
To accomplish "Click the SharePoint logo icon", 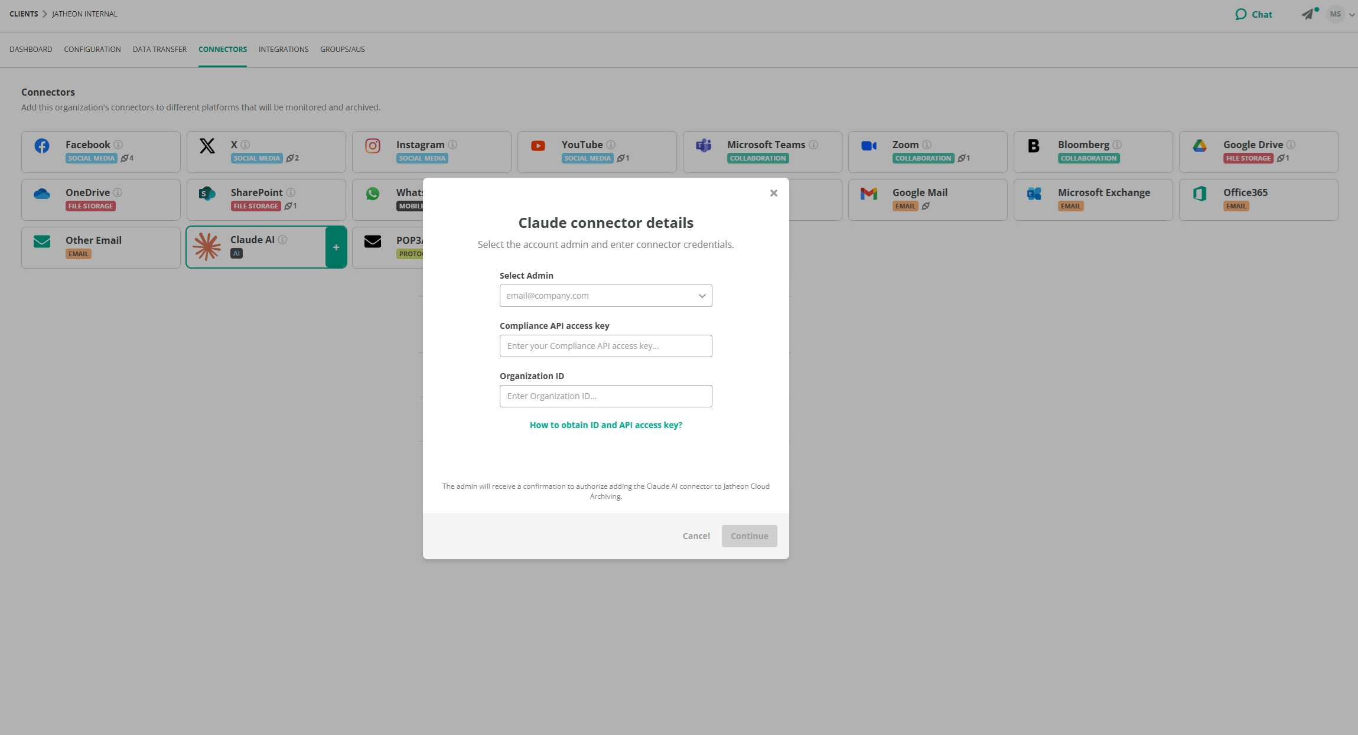I will (x=207, y=194).
